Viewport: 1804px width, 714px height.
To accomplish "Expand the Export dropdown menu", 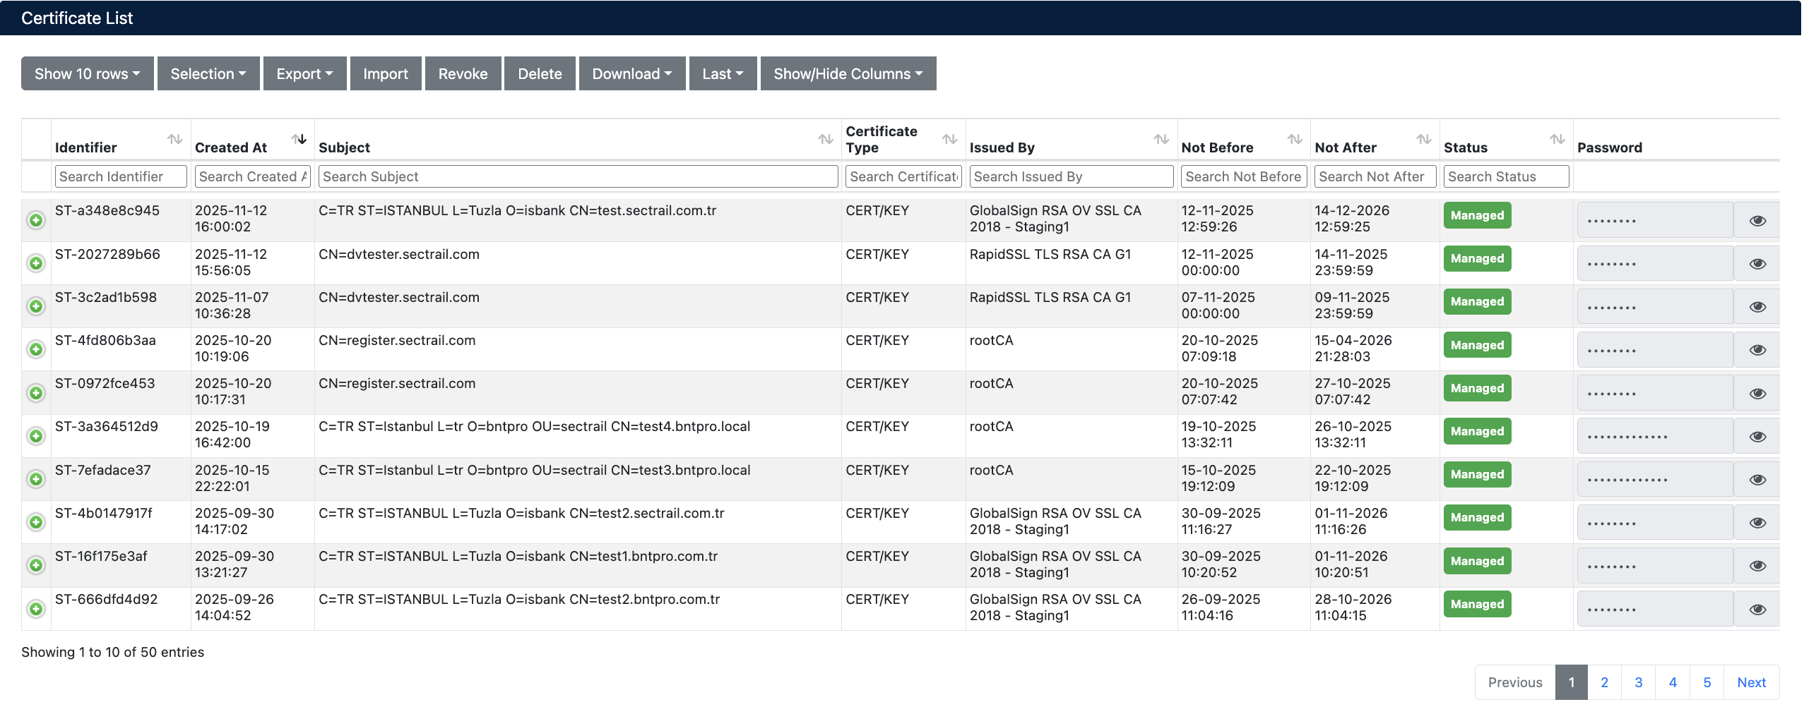I will coord(304,74).
